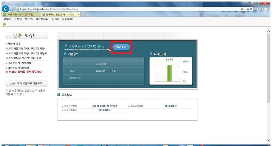Open the 가스의 기초 lecture
272x146 pixels.
click(x=14, y=44)
